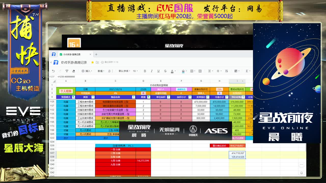The image size is (326, 183).
Task: Click the move-to-folder icon beside the star
Action: point(97,62)
